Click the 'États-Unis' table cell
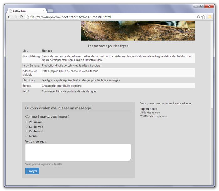This screenshot has height=191, width=219. coord(31,80)
